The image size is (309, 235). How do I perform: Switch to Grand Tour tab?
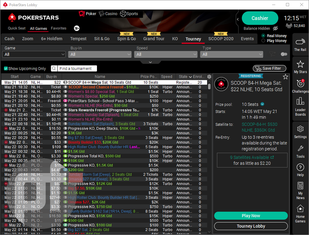tap(154, 39)
